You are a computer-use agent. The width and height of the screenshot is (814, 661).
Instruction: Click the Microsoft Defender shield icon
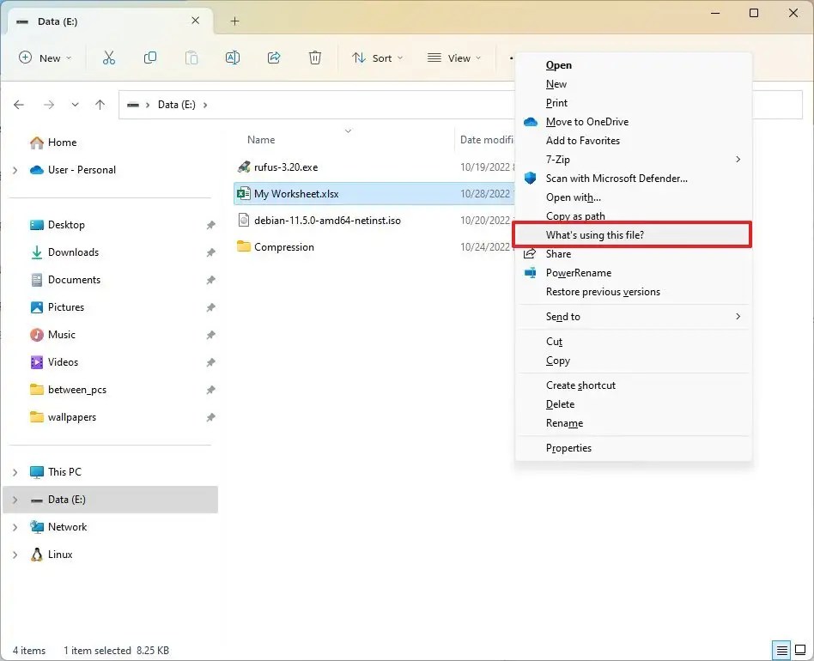[530, 179]
